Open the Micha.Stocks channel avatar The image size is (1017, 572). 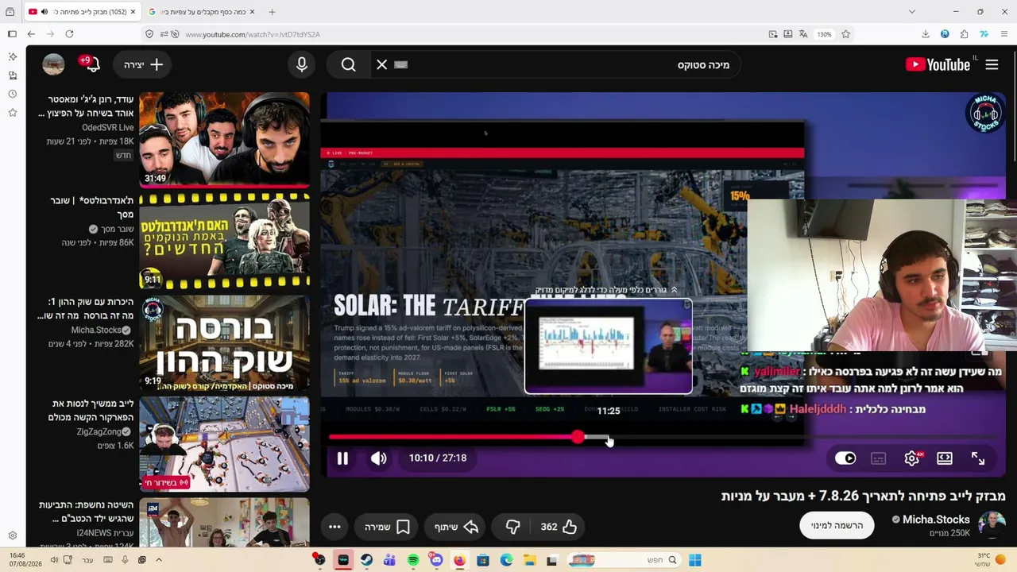coord(992,525)
